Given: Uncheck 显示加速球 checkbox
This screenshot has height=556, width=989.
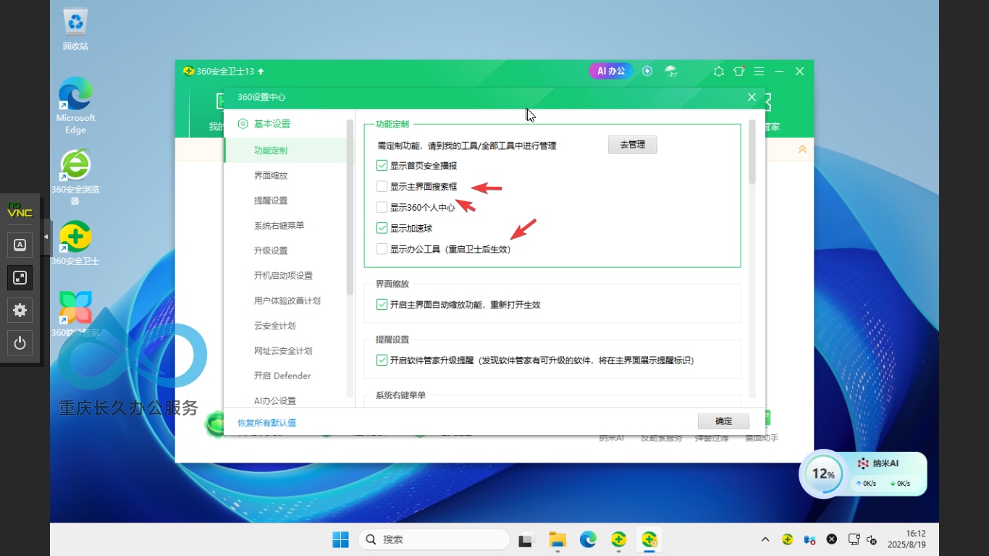Looking at the screenshot, I should pyautogui.click(x=382, y=228).
